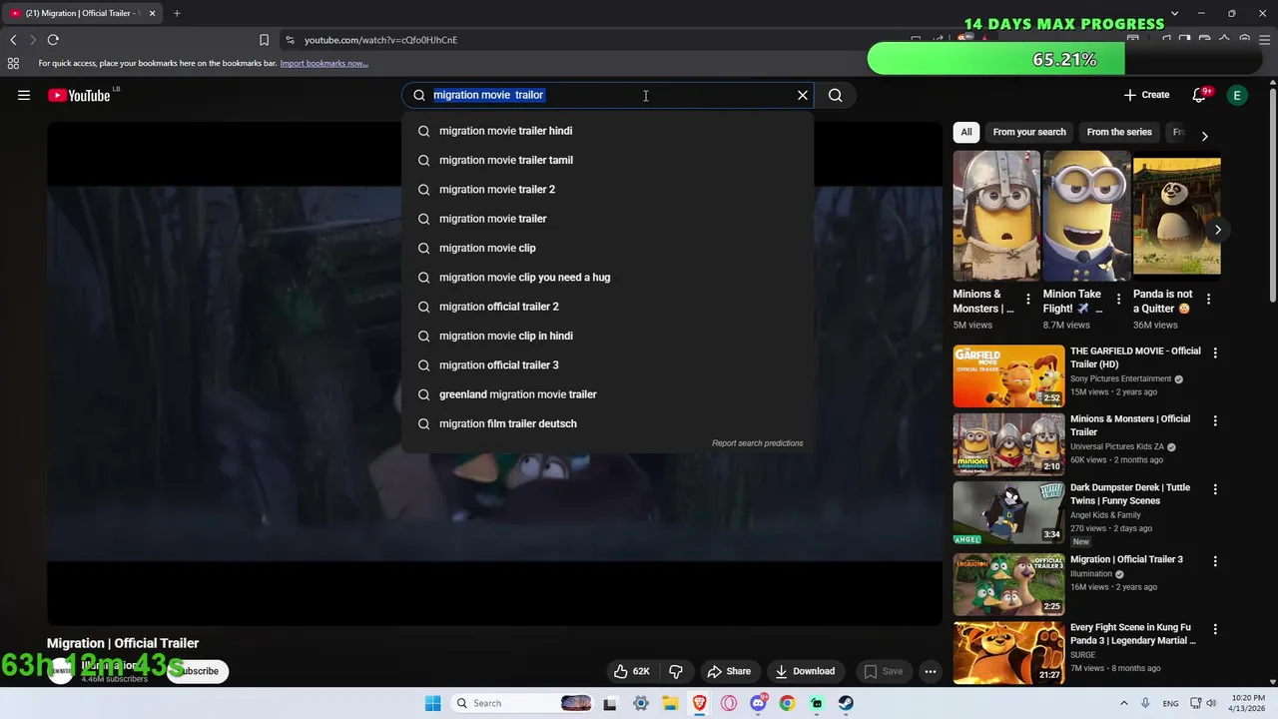Open options for Kung Fu Panda 3 video

[x=1215, y=629]
